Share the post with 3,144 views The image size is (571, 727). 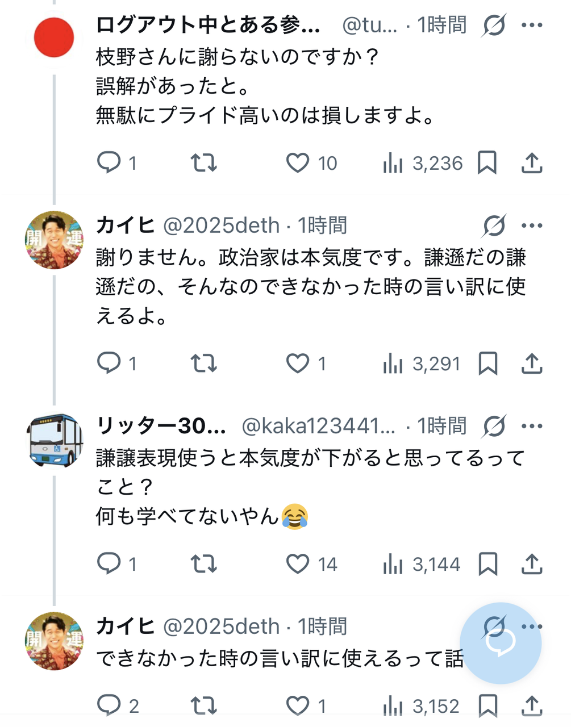pos(532,564)
